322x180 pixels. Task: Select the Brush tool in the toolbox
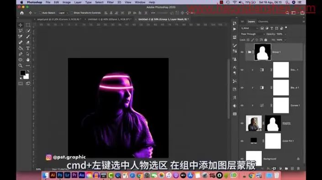(x=28, y=36)
